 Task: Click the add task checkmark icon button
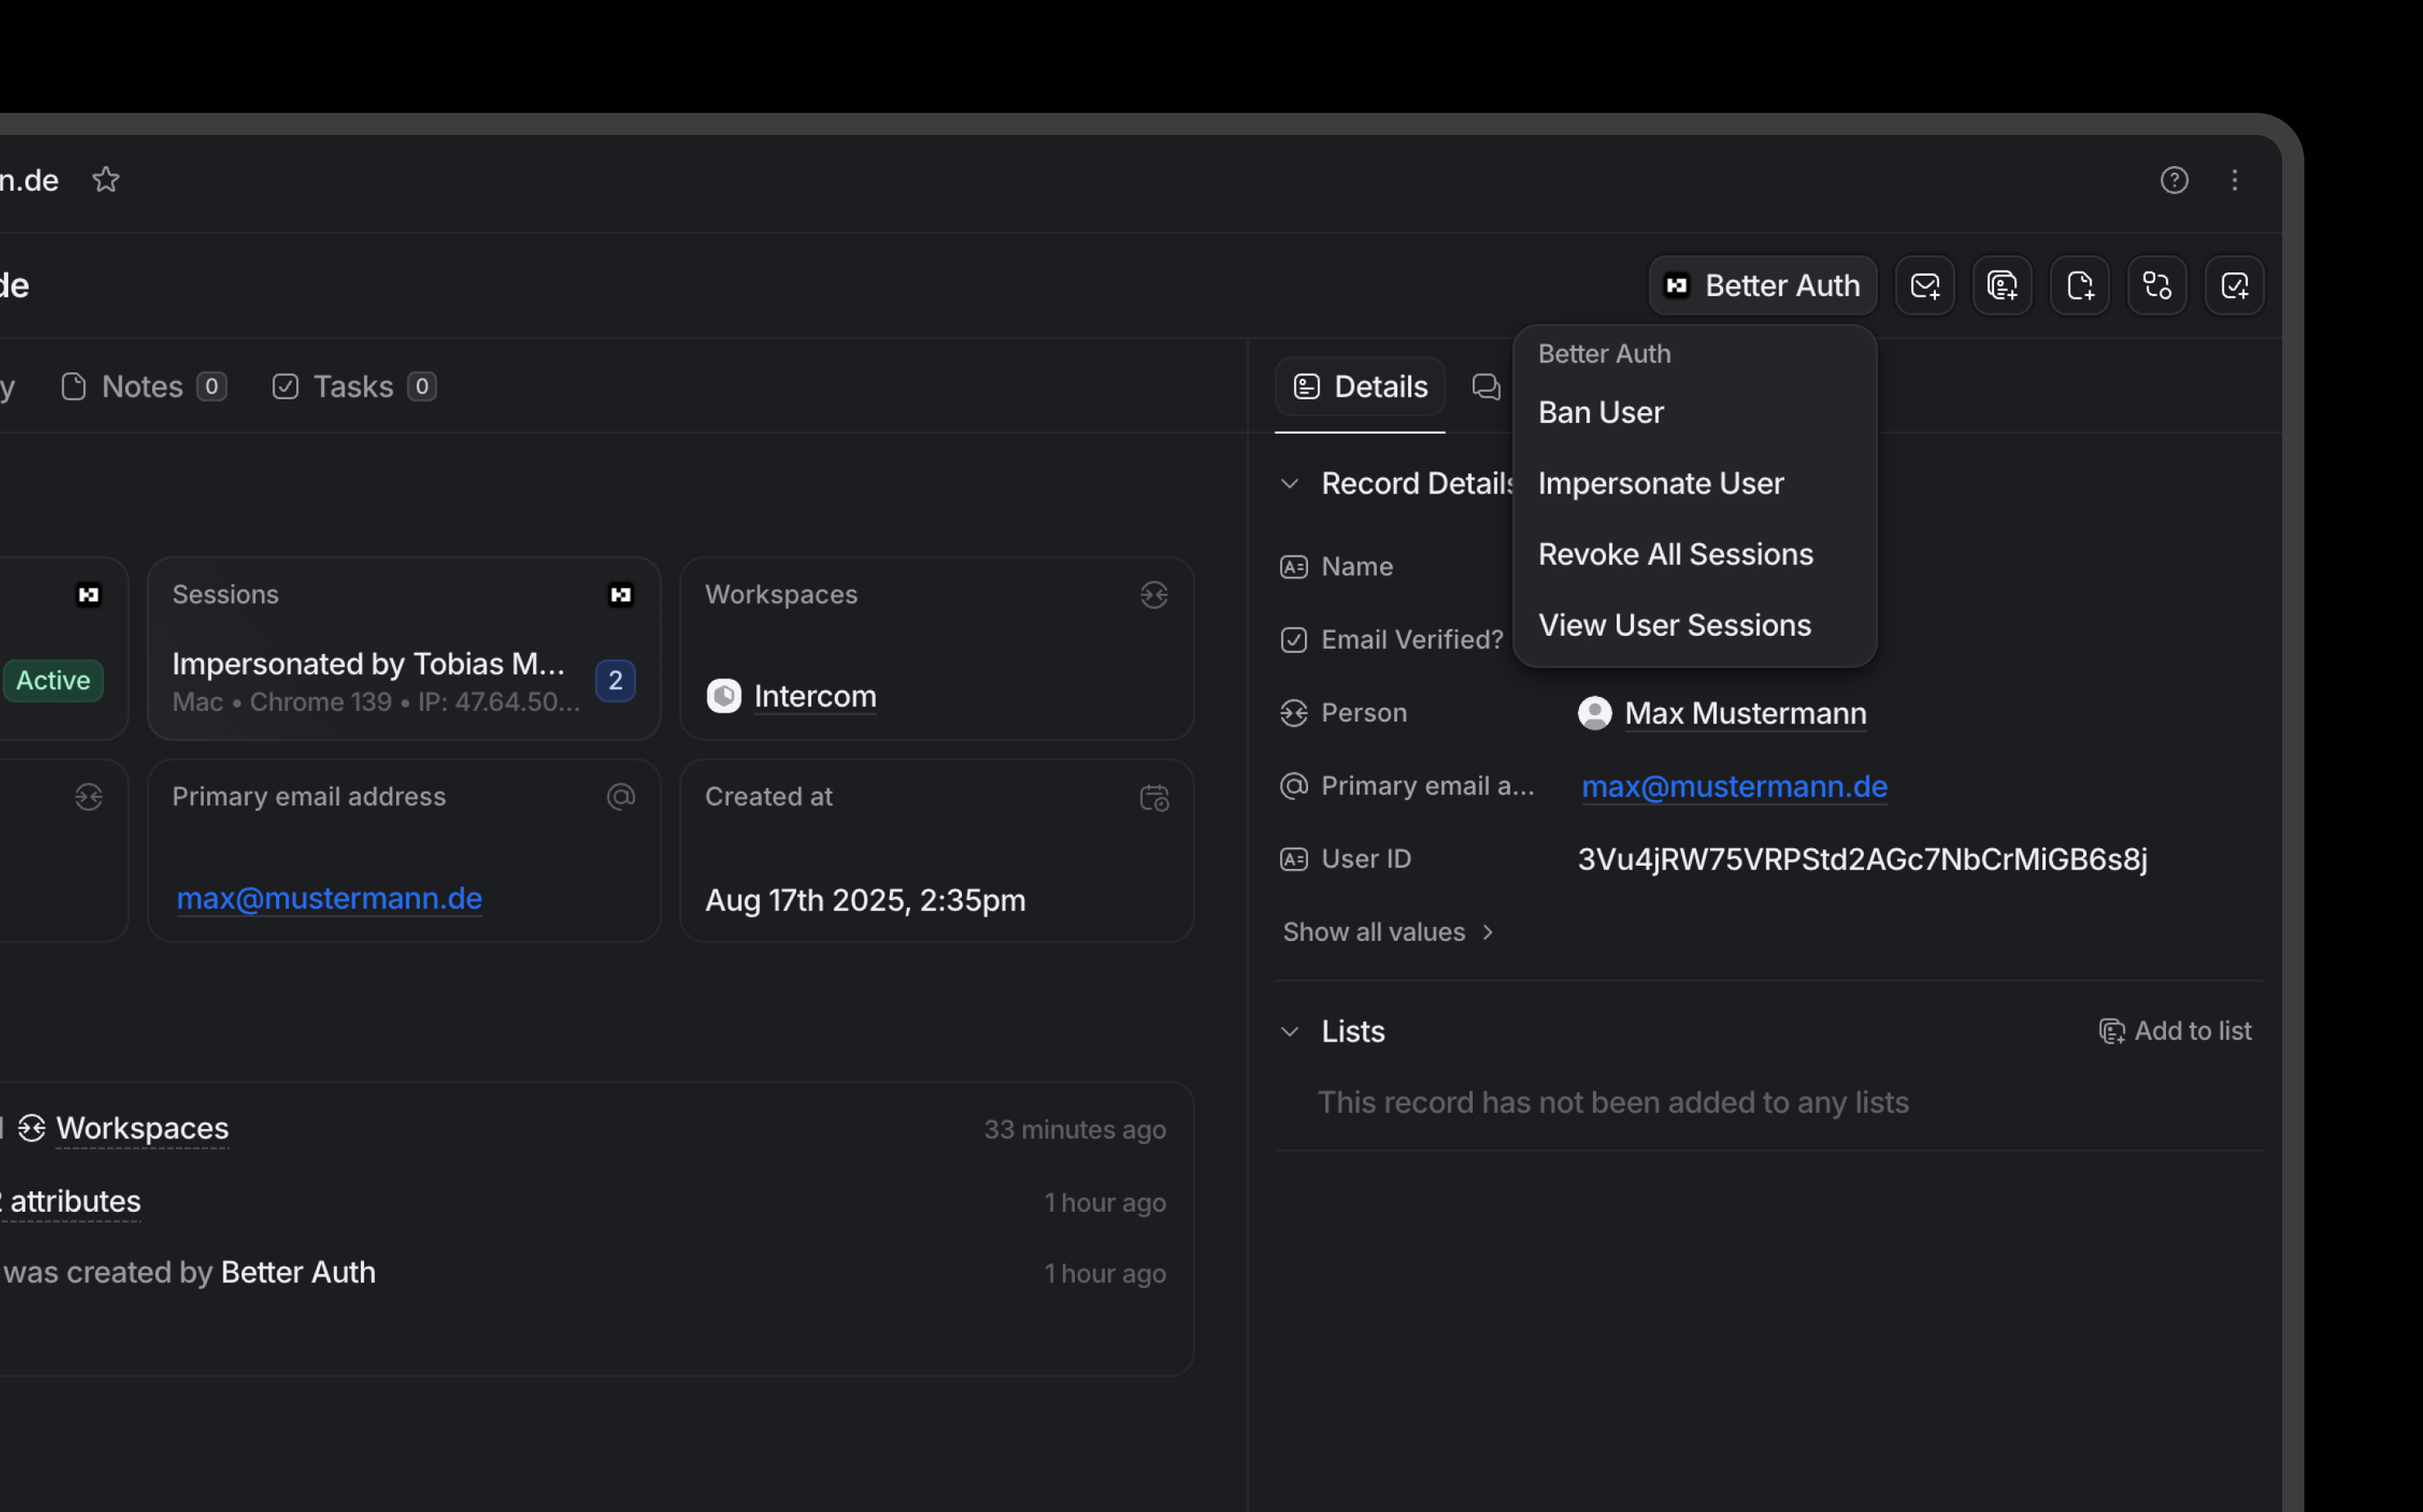[x=2234, y=286]
